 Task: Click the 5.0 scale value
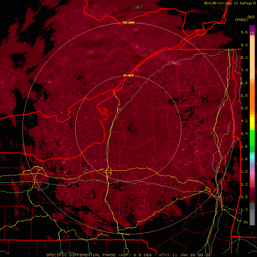[x=244, y=108]
